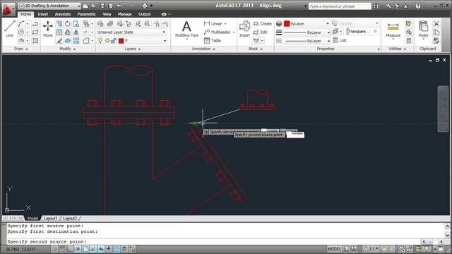Click the Rotate tool icon

[x=68, y=23]
